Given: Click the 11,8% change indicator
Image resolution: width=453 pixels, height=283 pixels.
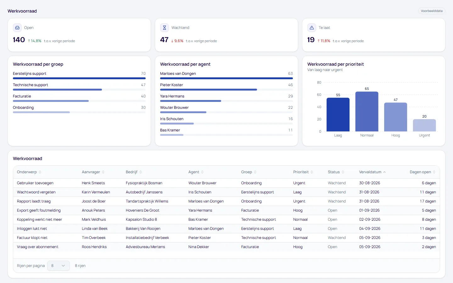Looking at the screenshot, I should click(324, 41).
